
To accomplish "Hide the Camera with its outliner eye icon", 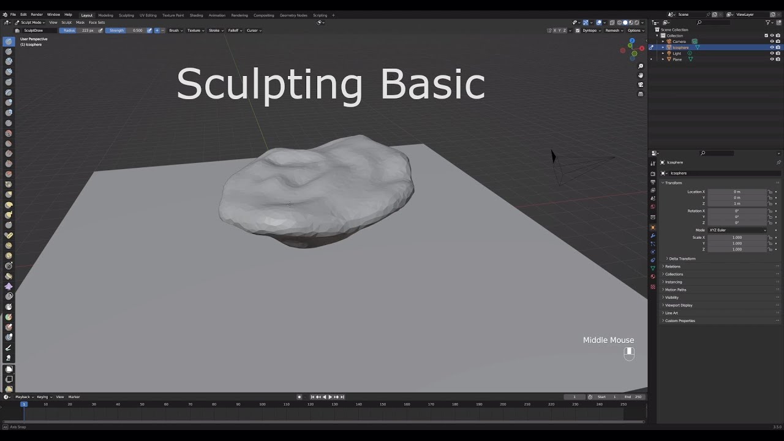I will (x=772, y=42).
